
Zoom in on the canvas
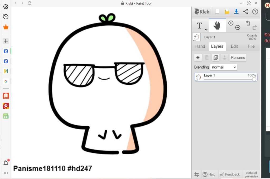(x=231, y=23)
